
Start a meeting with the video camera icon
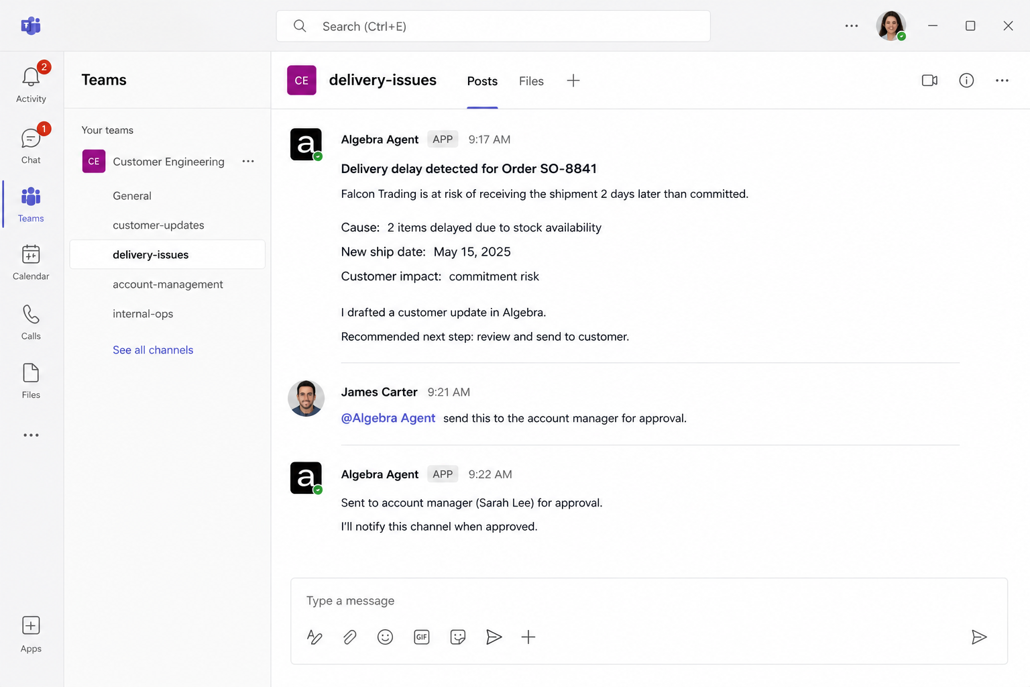point(929,81)
